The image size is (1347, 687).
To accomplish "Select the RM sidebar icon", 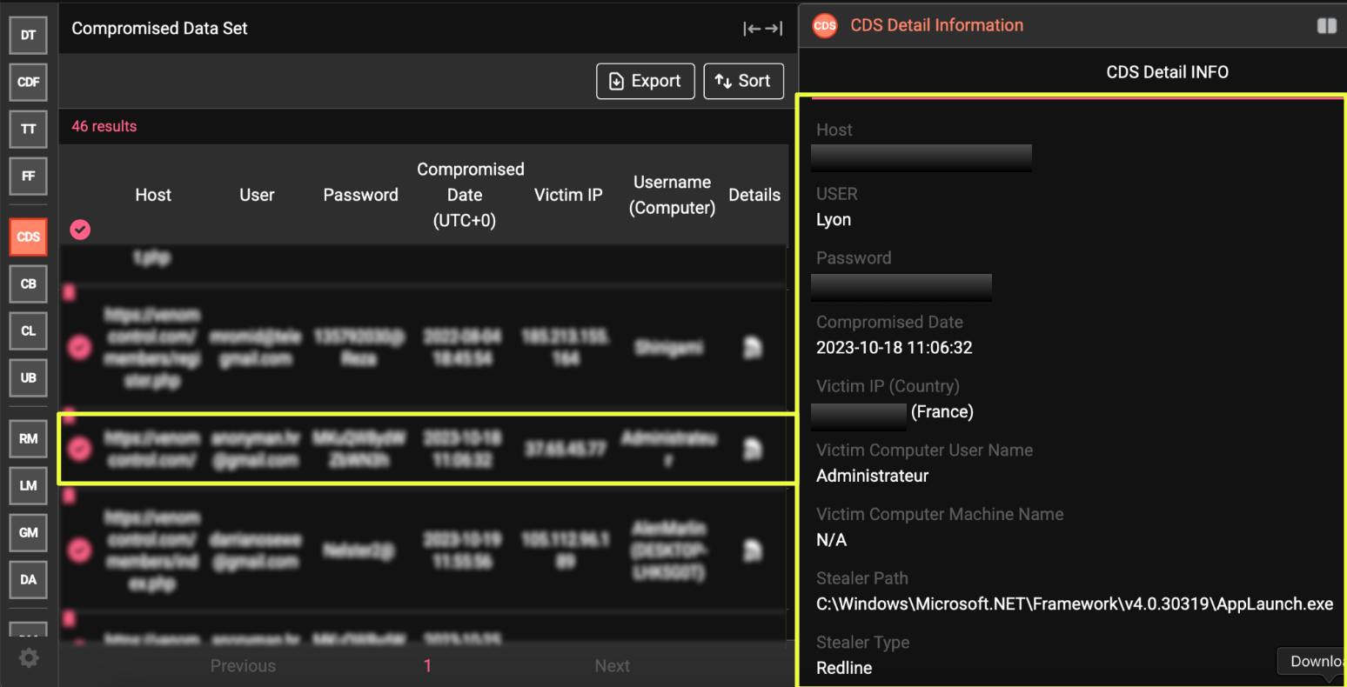I will pyautogui.click(x=28, y=438).
